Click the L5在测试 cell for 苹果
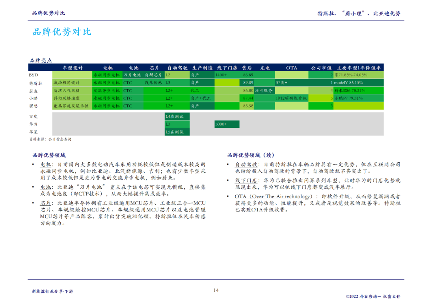This screenshot has height=299, width=432. pyautogui.click(x=177, y=132)
